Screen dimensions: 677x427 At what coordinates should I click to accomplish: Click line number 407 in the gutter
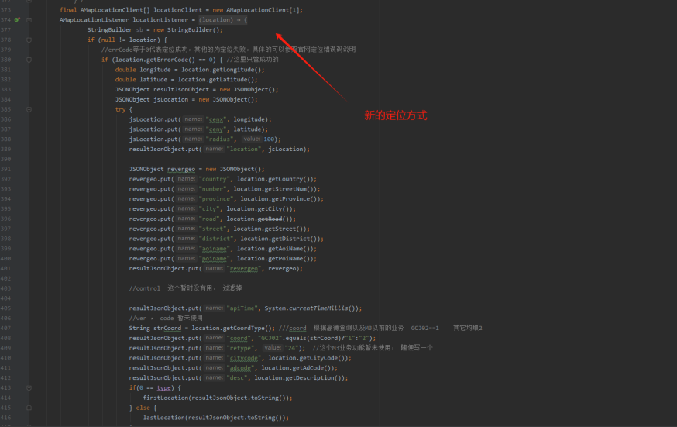(x=6, y=328)
